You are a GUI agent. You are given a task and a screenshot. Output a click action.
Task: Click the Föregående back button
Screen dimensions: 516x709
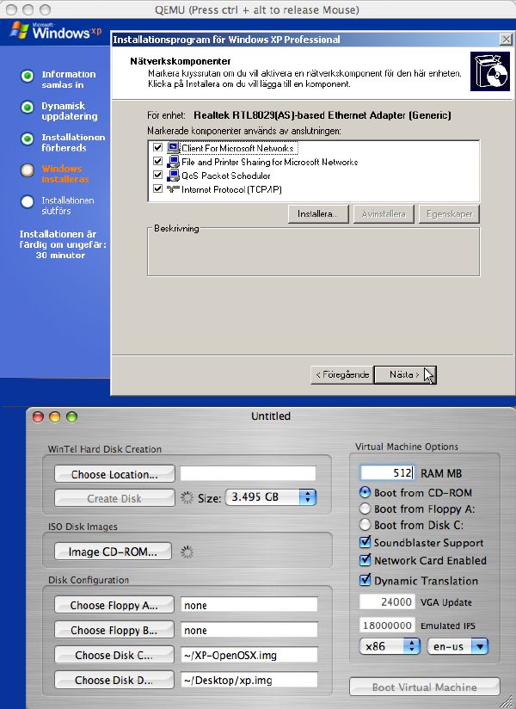click(x=342, y=375)
